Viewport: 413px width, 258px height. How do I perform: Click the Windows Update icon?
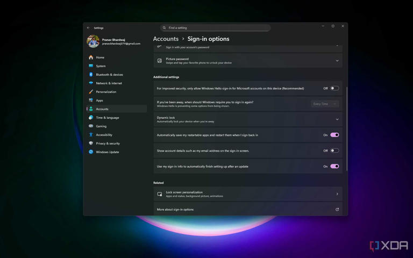pos(91,152)
